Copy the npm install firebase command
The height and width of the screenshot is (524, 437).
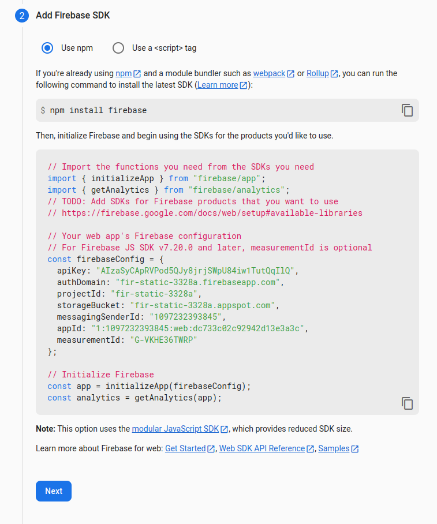coord(407,110)
